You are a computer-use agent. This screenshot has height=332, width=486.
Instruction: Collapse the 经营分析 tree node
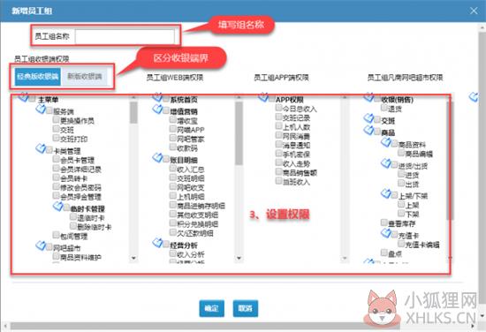(157, 243)
